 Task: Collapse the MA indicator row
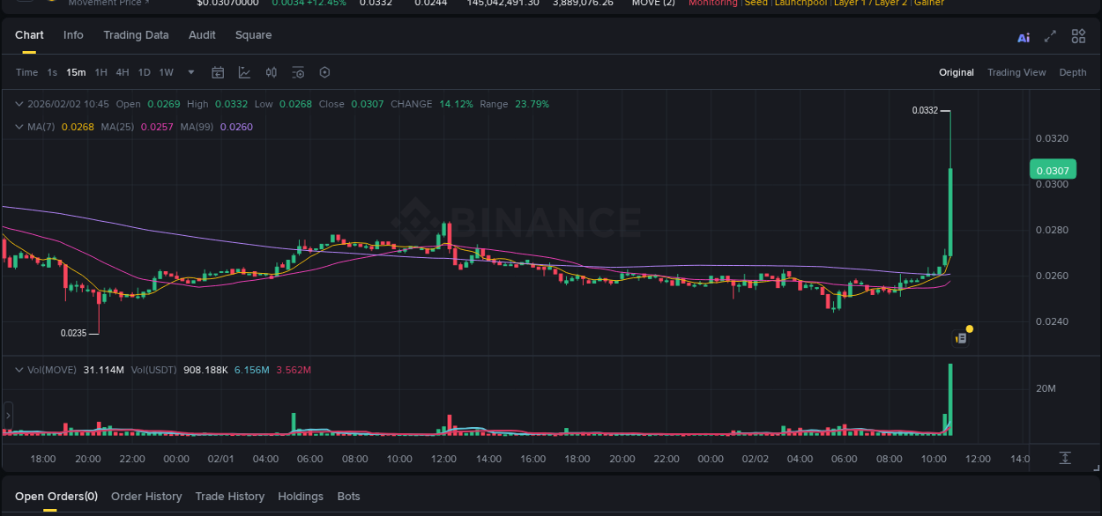[x=18, y=126]
